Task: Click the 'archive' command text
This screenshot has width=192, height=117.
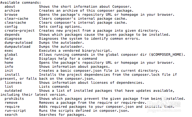Action: (x=12, y=11)
